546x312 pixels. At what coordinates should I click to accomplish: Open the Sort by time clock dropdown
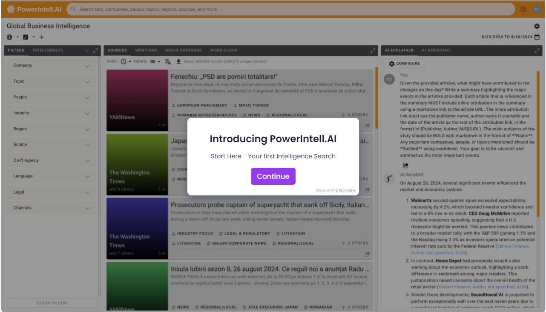(x=126, y=61)
